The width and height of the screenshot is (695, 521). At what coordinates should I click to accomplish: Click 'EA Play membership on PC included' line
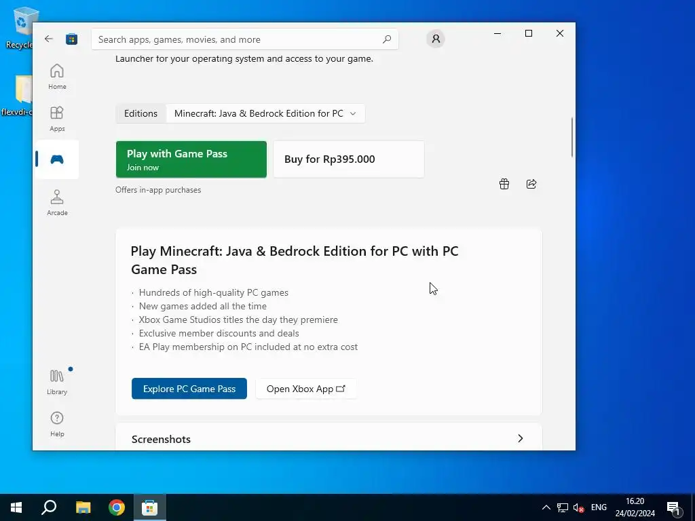(248, 347)
